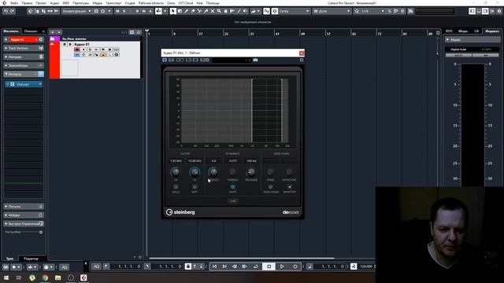The width and height of the screenshot is (504, 283).
Task: Toggle global Mute M state button
Action: pos(117,11)
